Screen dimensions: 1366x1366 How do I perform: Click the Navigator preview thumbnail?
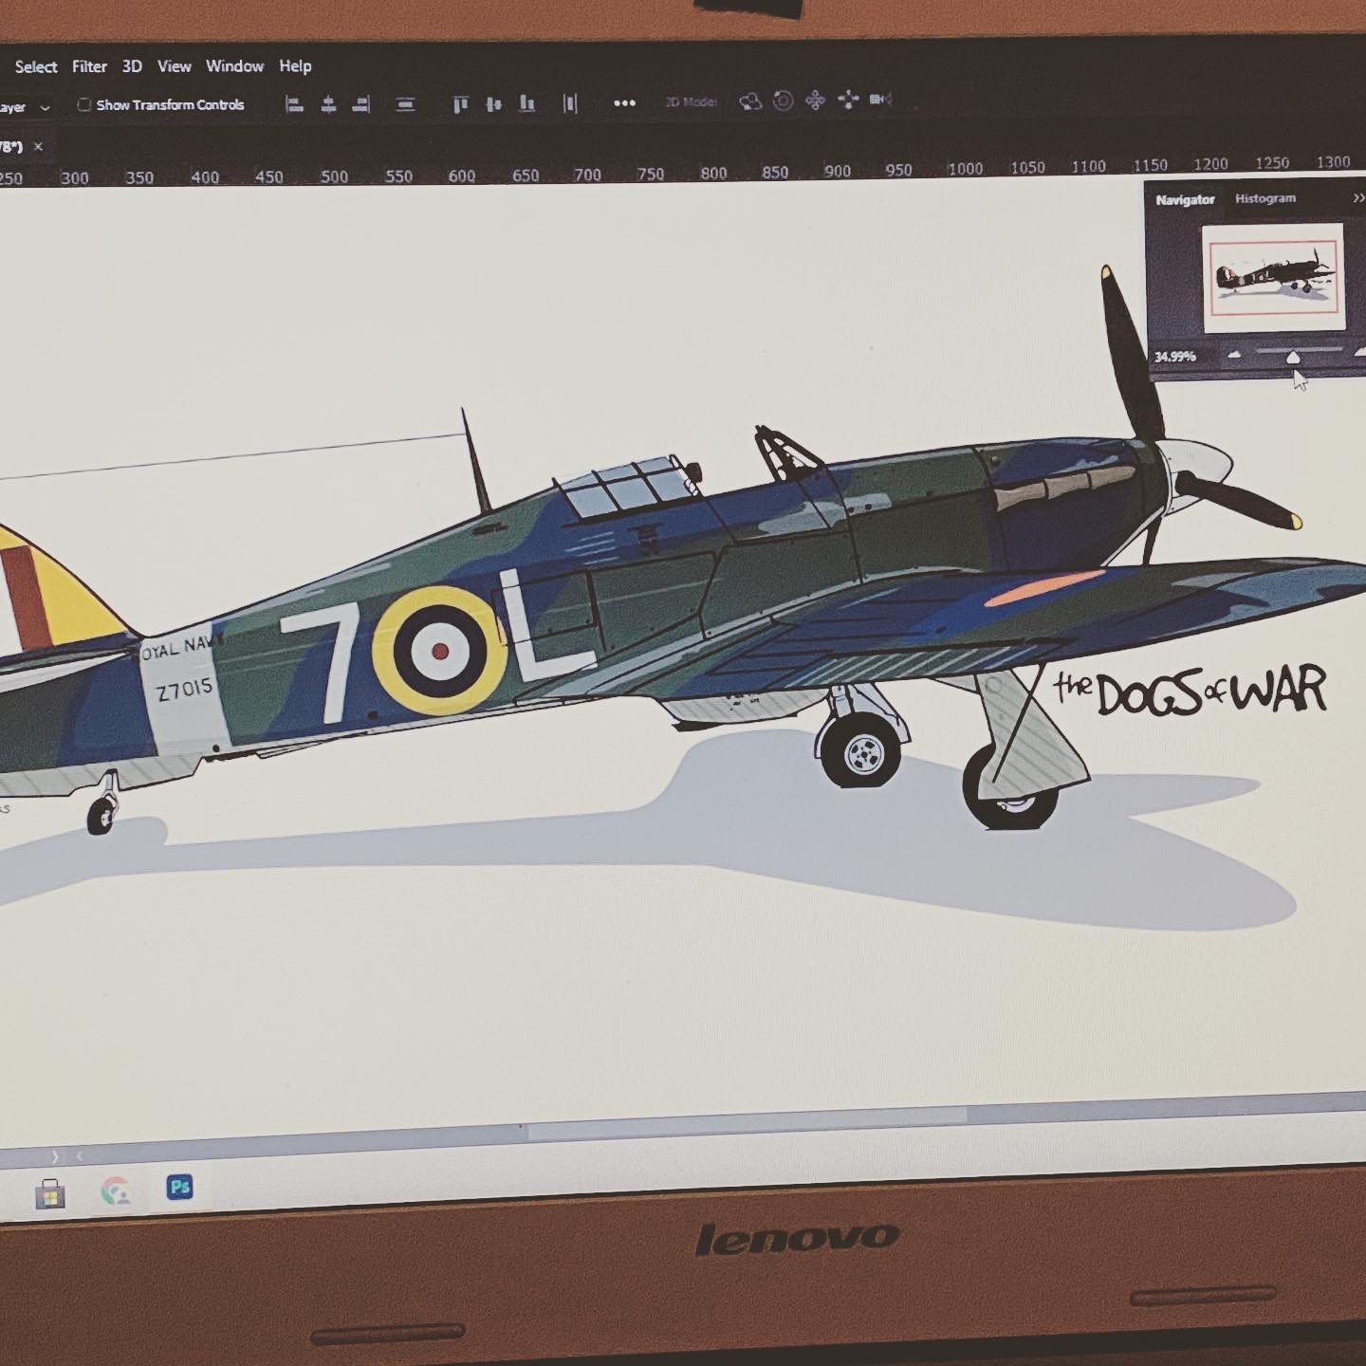point(1273,277)
